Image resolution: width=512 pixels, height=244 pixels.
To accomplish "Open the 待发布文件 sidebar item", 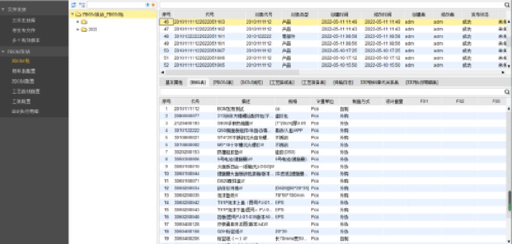I will (x=24, y=30).
